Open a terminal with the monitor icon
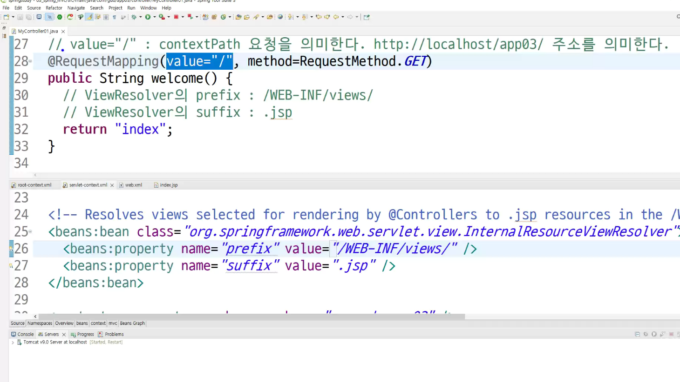Viewport: 680px width, 382px height. coord(39,17)
